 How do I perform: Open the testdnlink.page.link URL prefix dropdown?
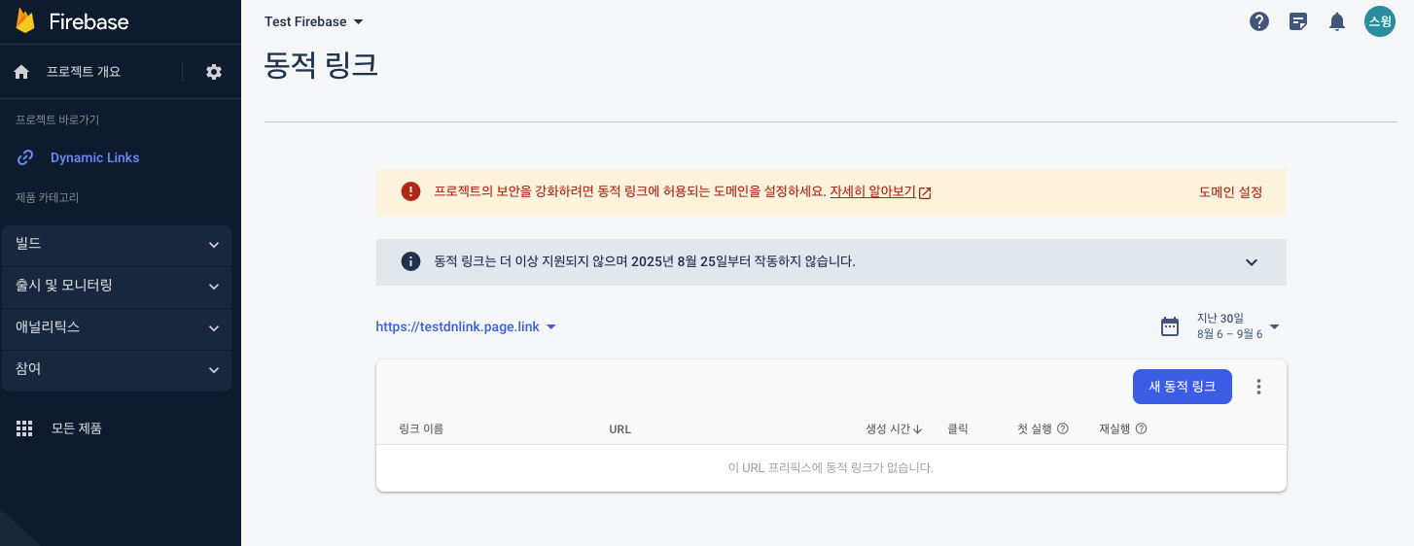466,327
